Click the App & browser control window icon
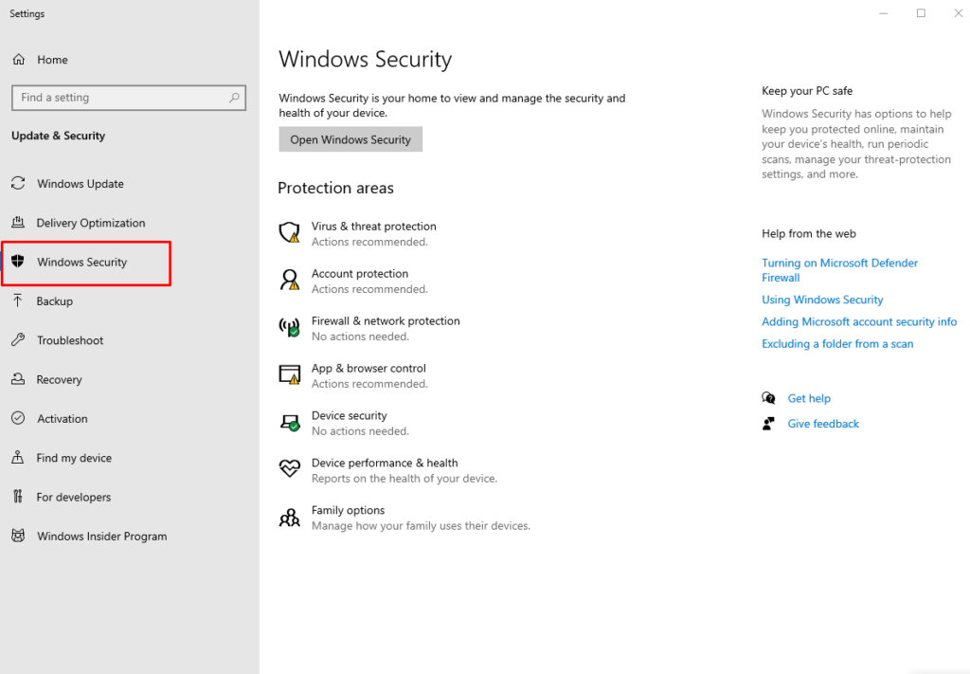This screenshot has width=970, height=674. (x=289, y=374)
